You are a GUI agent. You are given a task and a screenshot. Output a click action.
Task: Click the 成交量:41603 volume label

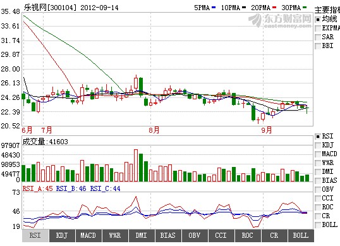[x=46, y=142]
